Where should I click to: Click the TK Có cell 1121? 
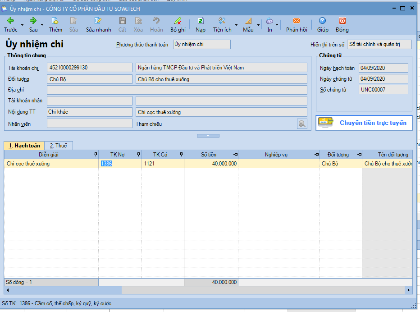click(162, 164)
